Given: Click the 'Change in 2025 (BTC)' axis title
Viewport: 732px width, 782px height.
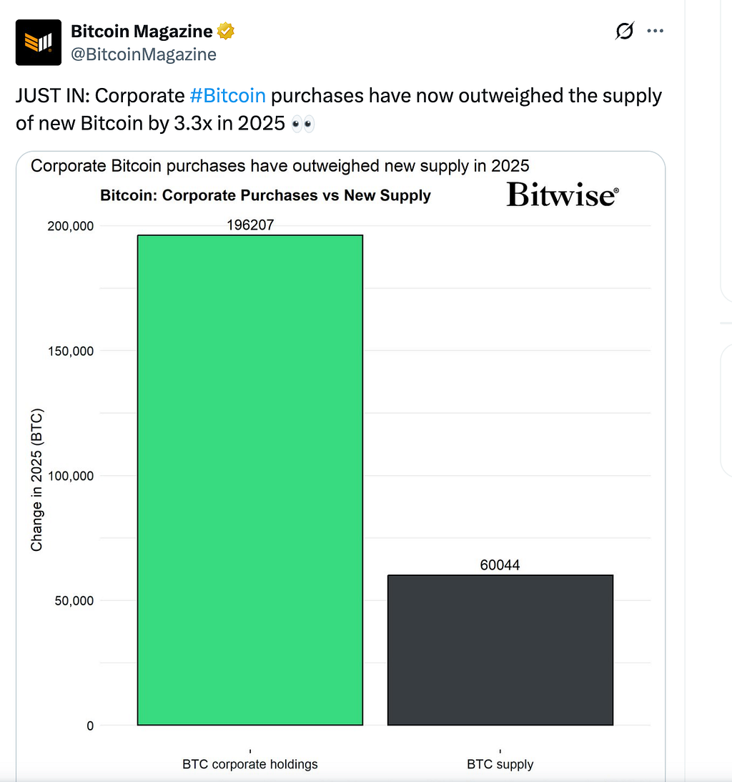Looking at the screenshot, I should coord(37,480).
